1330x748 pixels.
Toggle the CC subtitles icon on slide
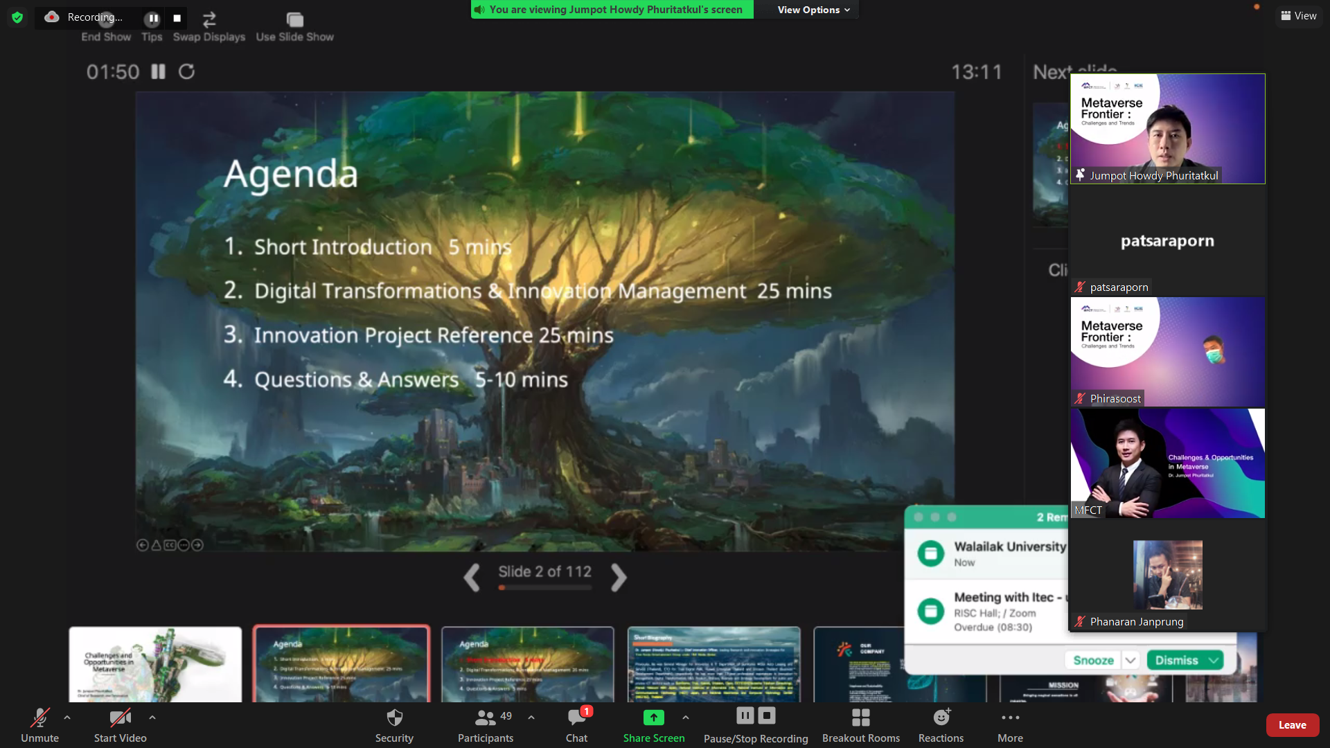(x=170, y=545)
